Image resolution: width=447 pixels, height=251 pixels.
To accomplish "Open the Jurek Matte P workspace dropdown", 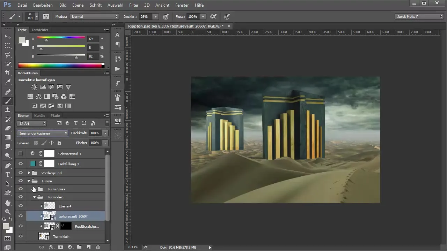I will (x=419, y=16).
